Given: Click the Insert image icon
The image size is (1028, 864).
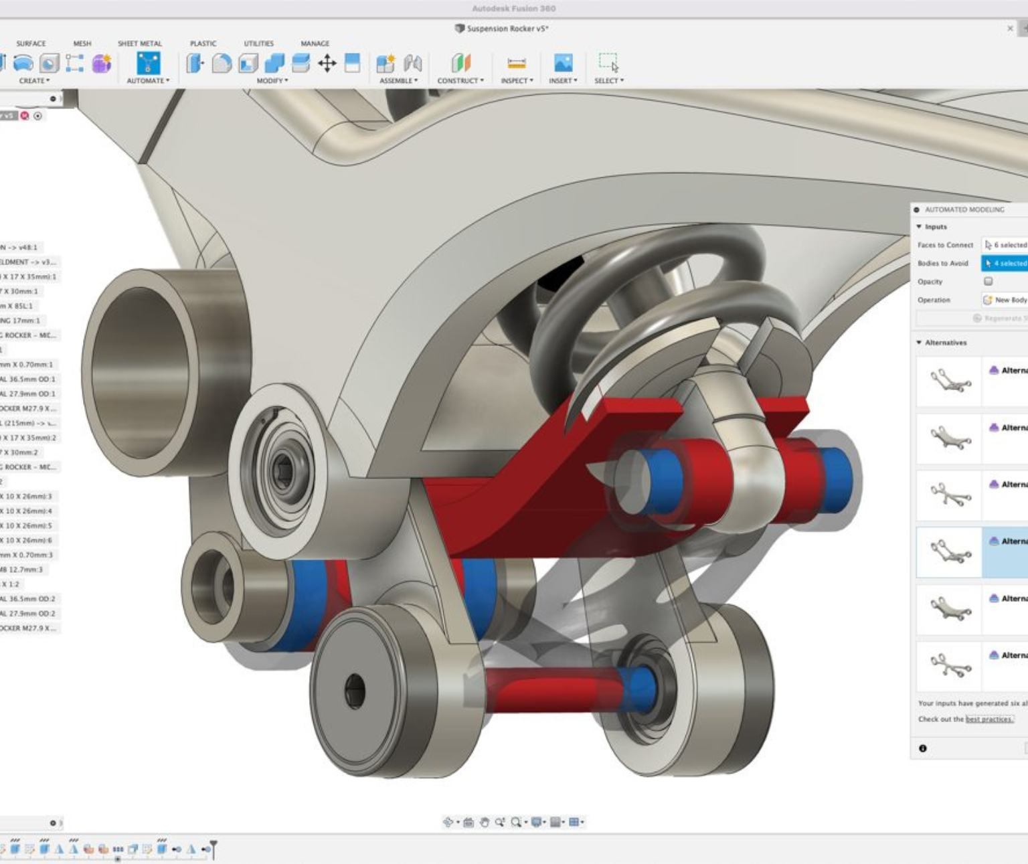Looking at the screenshot, I should (563, 64).
